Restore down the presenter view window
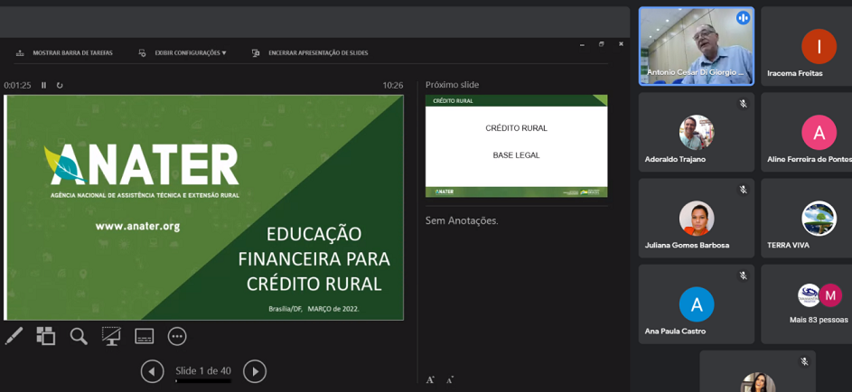Image resolution: width=852 pixels, height=392 pixels. click(602, 44)
